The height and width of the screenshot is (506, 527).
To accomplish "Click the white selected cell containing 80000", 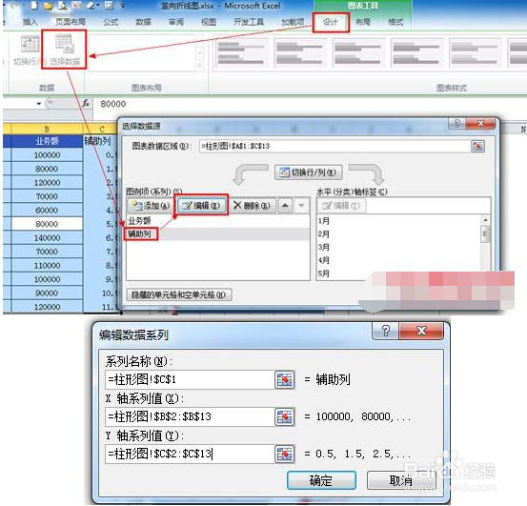I will click(47, 224).
